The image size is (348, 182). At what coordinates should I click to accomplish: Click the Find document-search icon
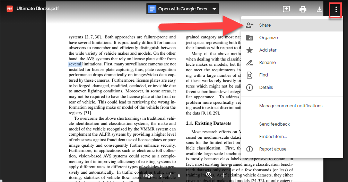click(250, 75)
